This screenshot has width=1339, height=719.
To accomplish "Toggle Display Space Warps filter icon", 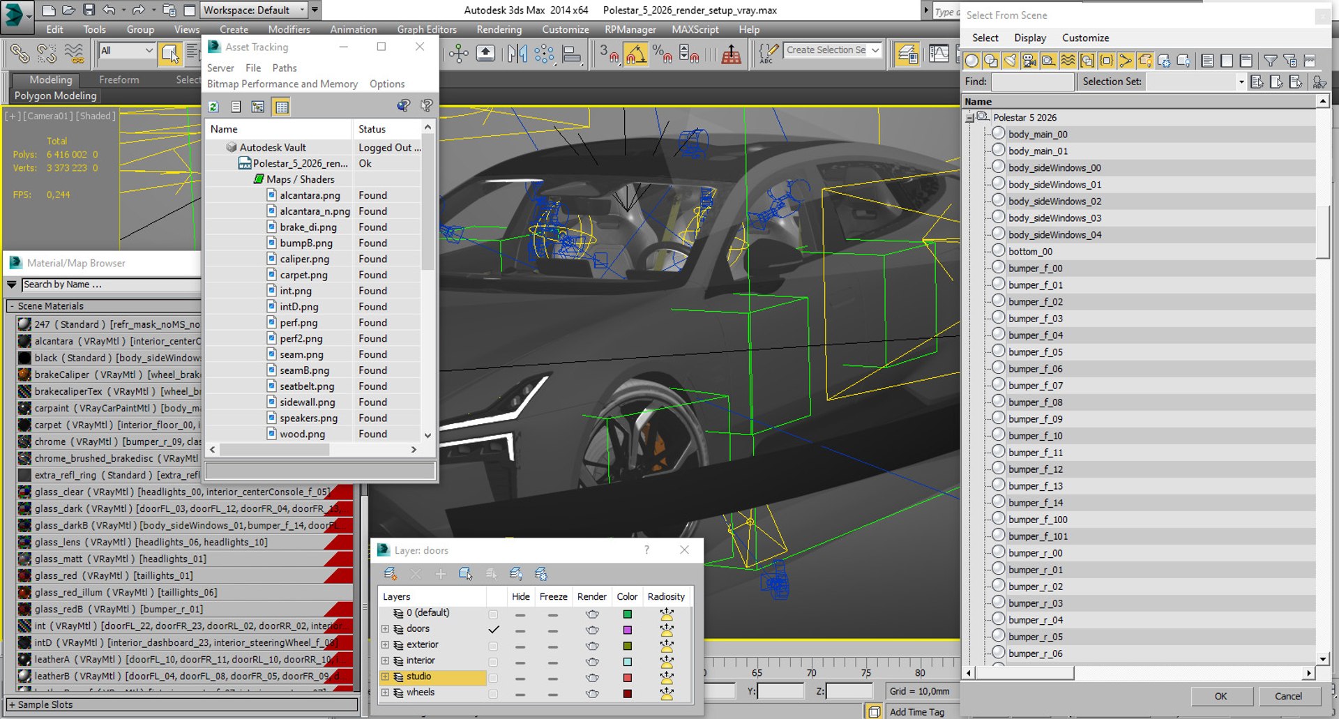I will click(x=1068, y=61).
